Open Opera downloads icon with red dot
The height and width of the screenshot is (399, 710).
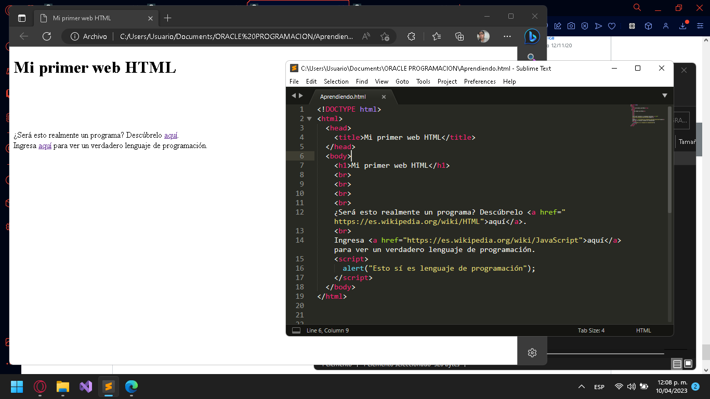point(683,25)
